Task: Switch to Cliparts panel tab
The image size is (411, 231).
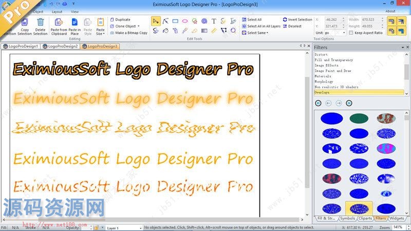Action: pyautogui.click(x=365, y=219)
